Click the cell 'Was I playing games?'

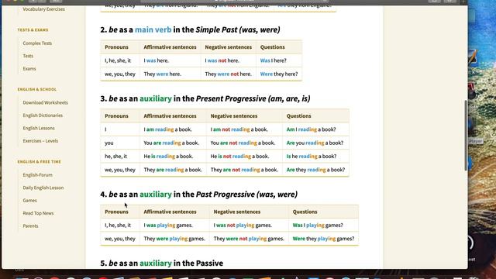click(x=324, y=226)
